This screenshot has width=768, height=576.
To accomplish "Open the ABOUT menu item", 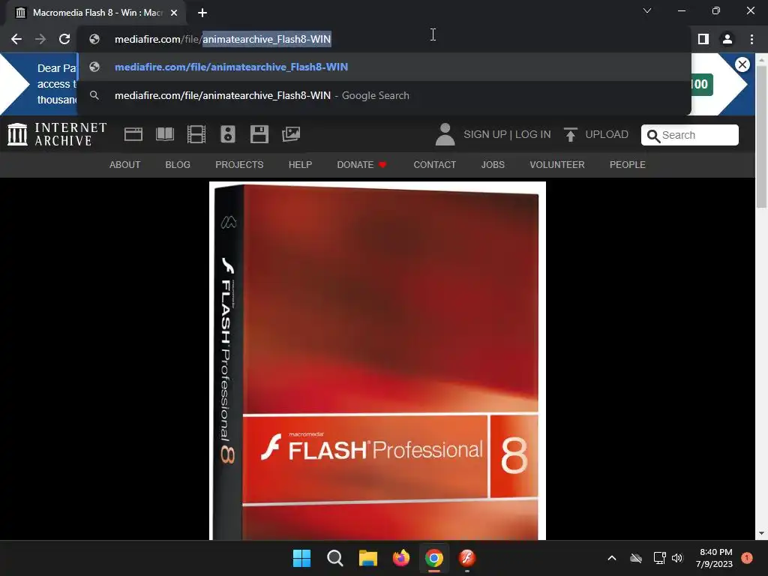I will (x=125, y=164).
